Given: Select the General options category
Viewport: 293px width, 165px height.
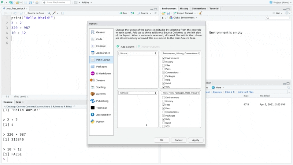Looking at the screenshot, I should pos(101,32).
